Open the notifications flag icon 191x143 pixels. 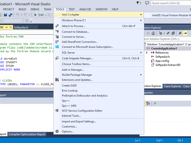(138, 3)
